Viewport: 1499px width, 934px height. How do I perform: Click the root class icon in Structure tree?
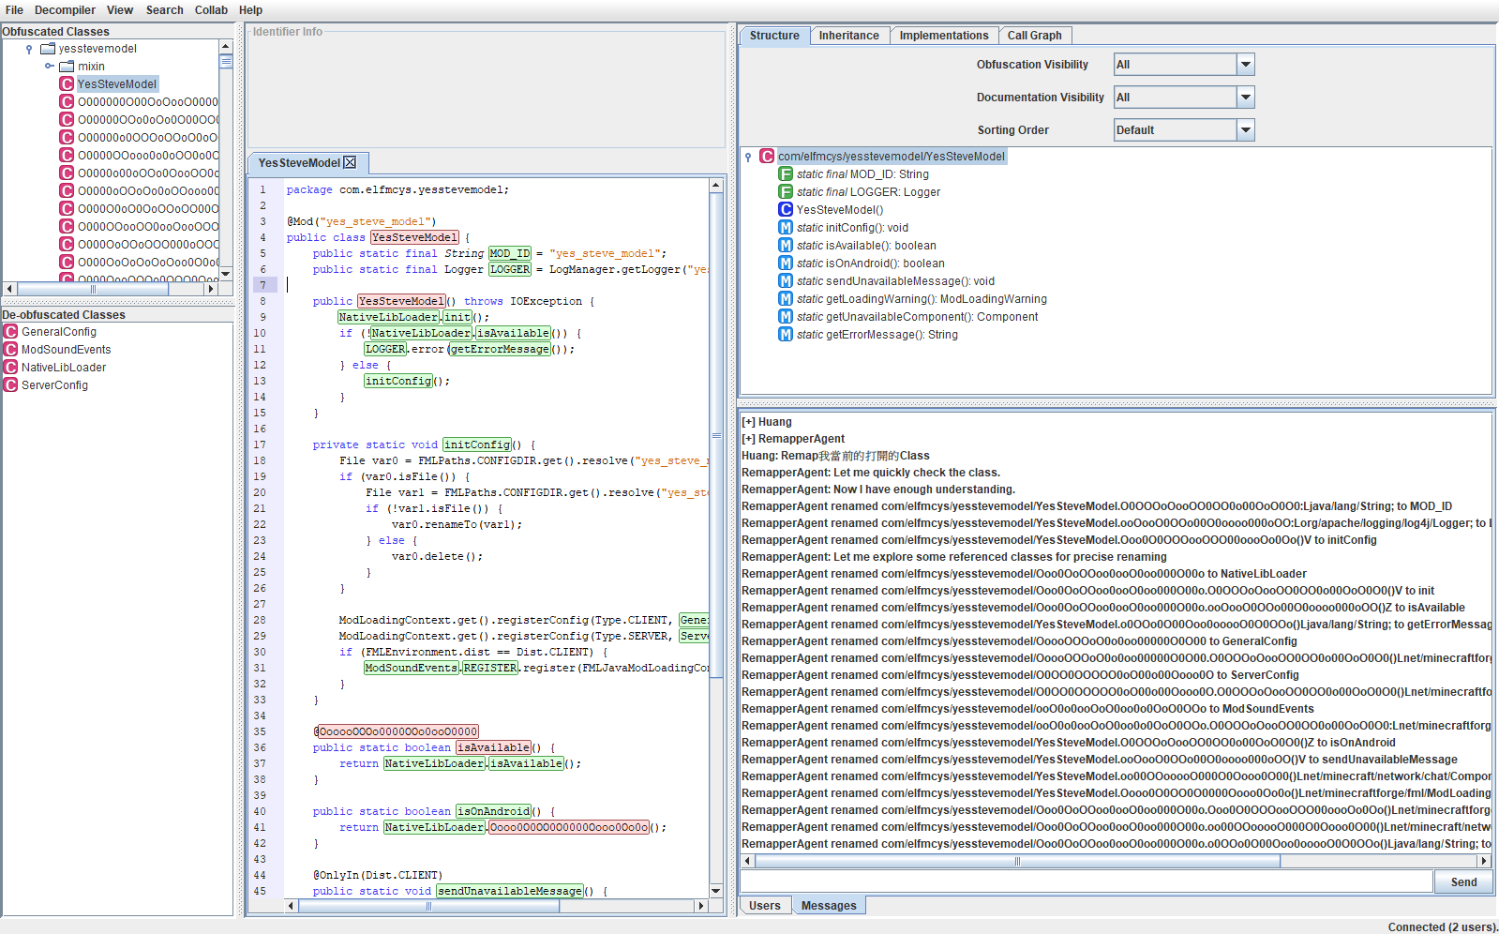[x=767, y=156]
